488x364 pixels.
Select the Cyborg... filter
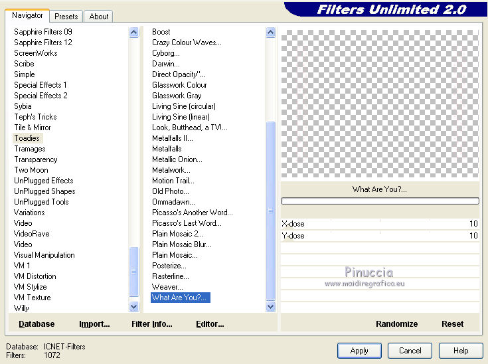click(166, 53)
